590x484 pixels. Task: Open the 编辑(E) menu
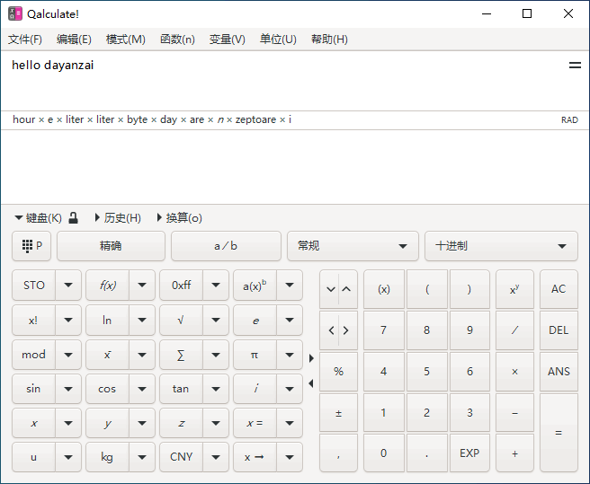click(x=74, y=40)
